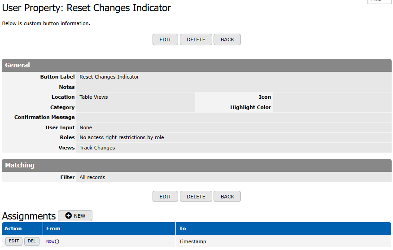Click the plus icon on the NEW assignment button

click(x=68, y=216)
